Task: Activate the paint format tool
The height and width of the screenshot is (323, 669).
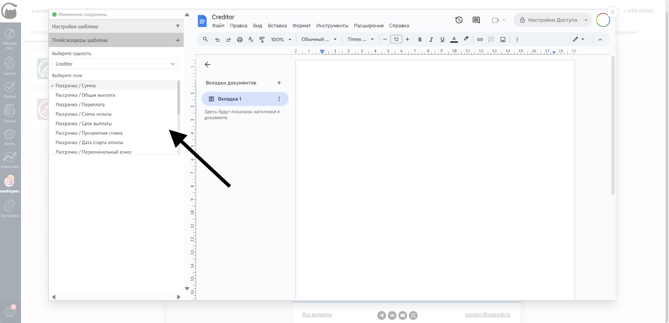Action: [x=262, y=39]
